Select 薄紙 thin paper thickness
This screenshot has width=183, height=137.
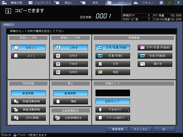(70, 101)
